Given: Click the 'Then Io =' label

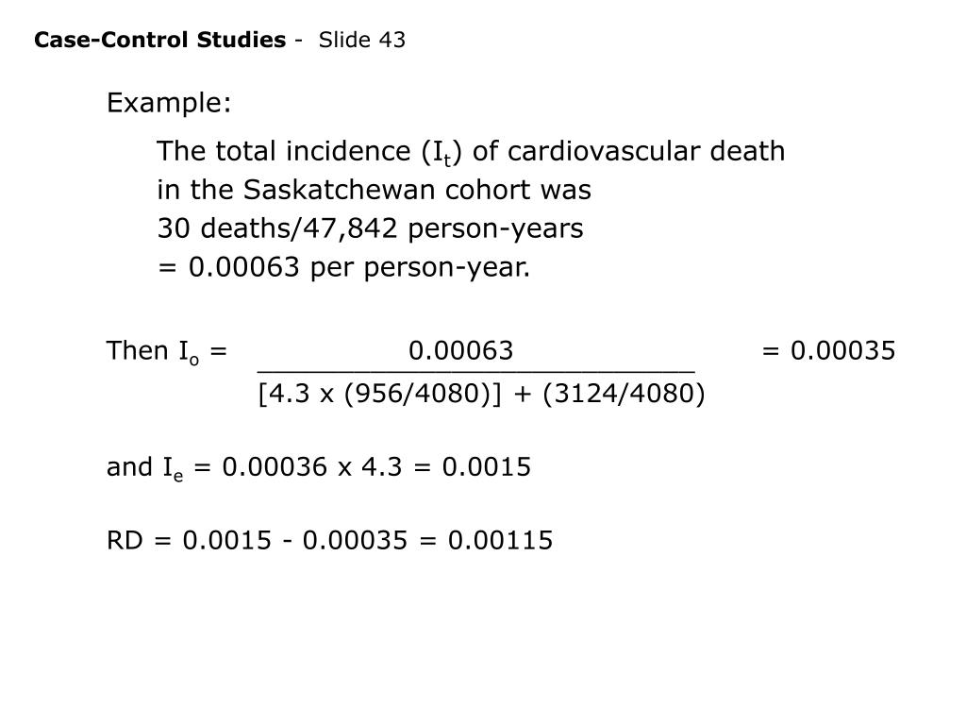Looking at the screenshot, I should 167,351.
